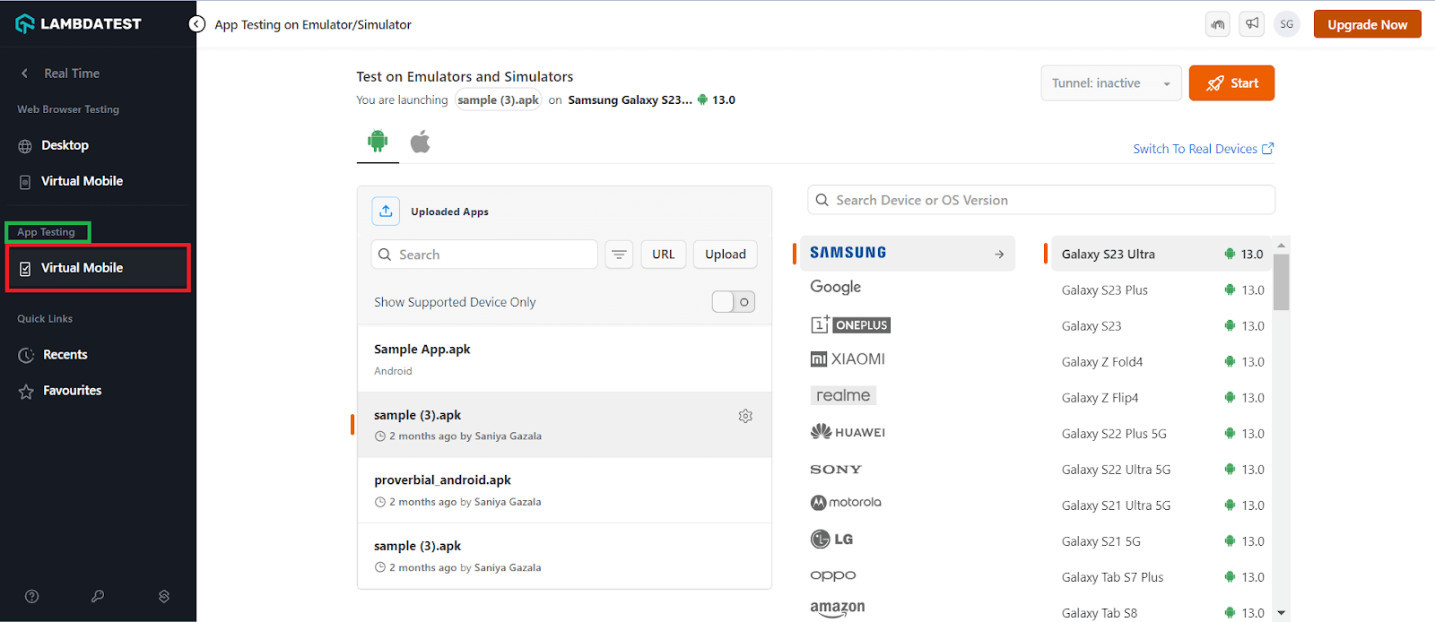Collapse the sidebar with the arrow icon
Screen dimensions: 1435x622
click(197, 24)
